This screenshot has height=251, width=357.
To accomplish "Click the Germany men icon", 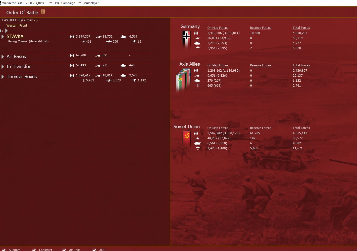I will pos(196,33).
